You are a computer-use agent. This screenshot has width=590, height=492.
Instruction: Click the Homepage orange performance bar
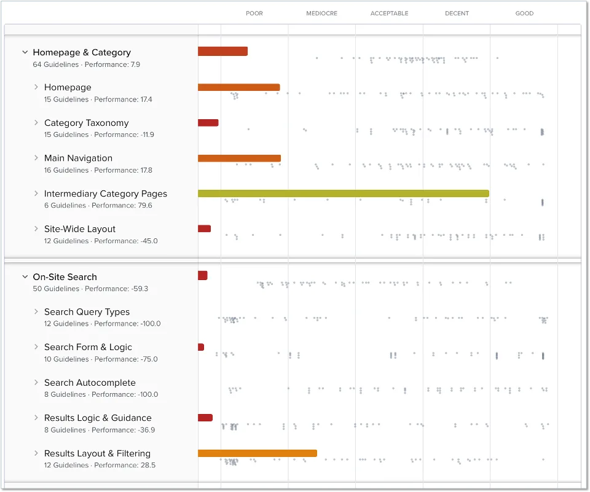click(x=239, y=87)
